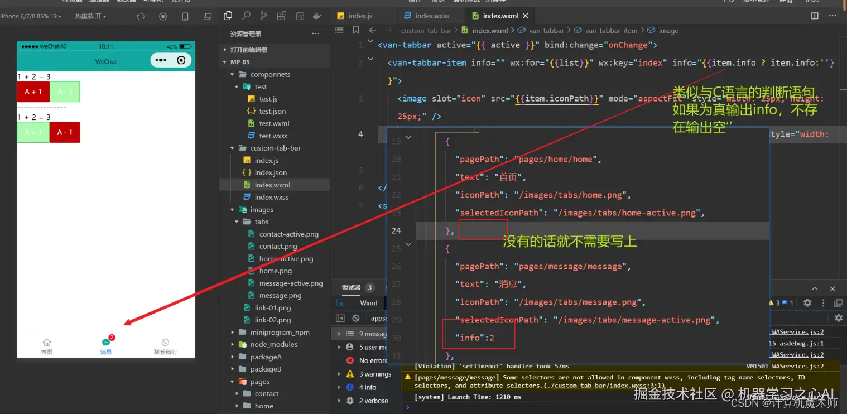The image size is (847, 414).
Task: Click the source control branch icon
Action: click(263, 16)
